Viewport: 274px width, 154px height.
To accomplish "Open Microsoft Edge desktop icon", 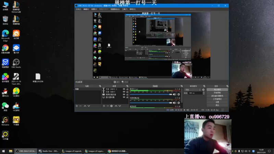I will (5, 36).
